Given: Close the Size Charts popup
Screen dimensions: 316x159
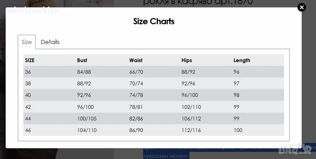Looking at the screenshot, I should (x=302, y=8).
